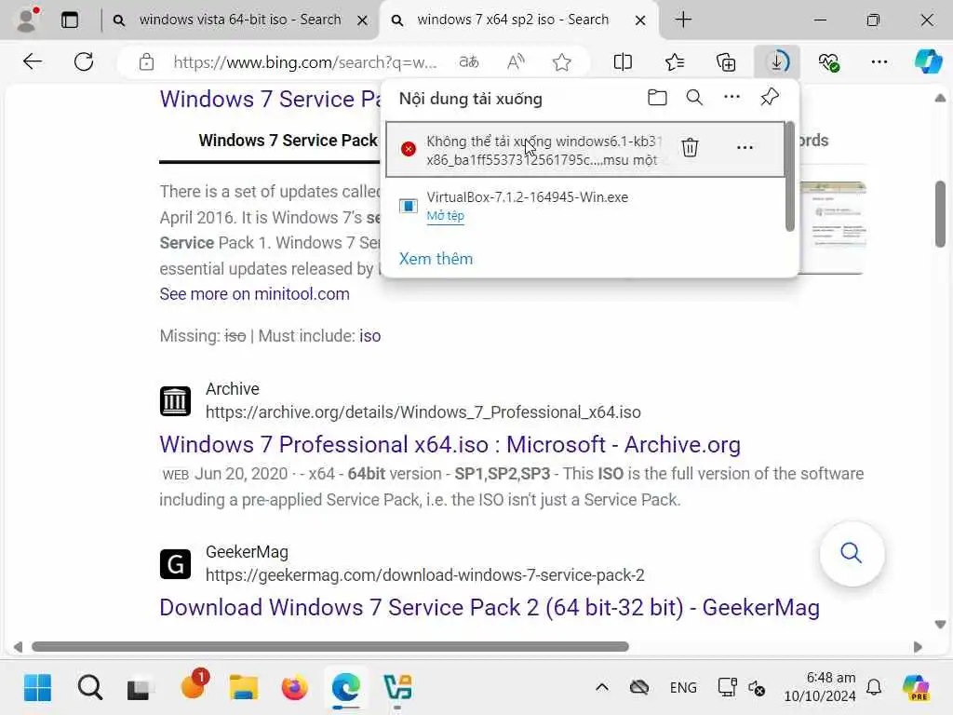
Task: Switch to windows vista 64-bit iso tab
Action: tap(239, 20)
